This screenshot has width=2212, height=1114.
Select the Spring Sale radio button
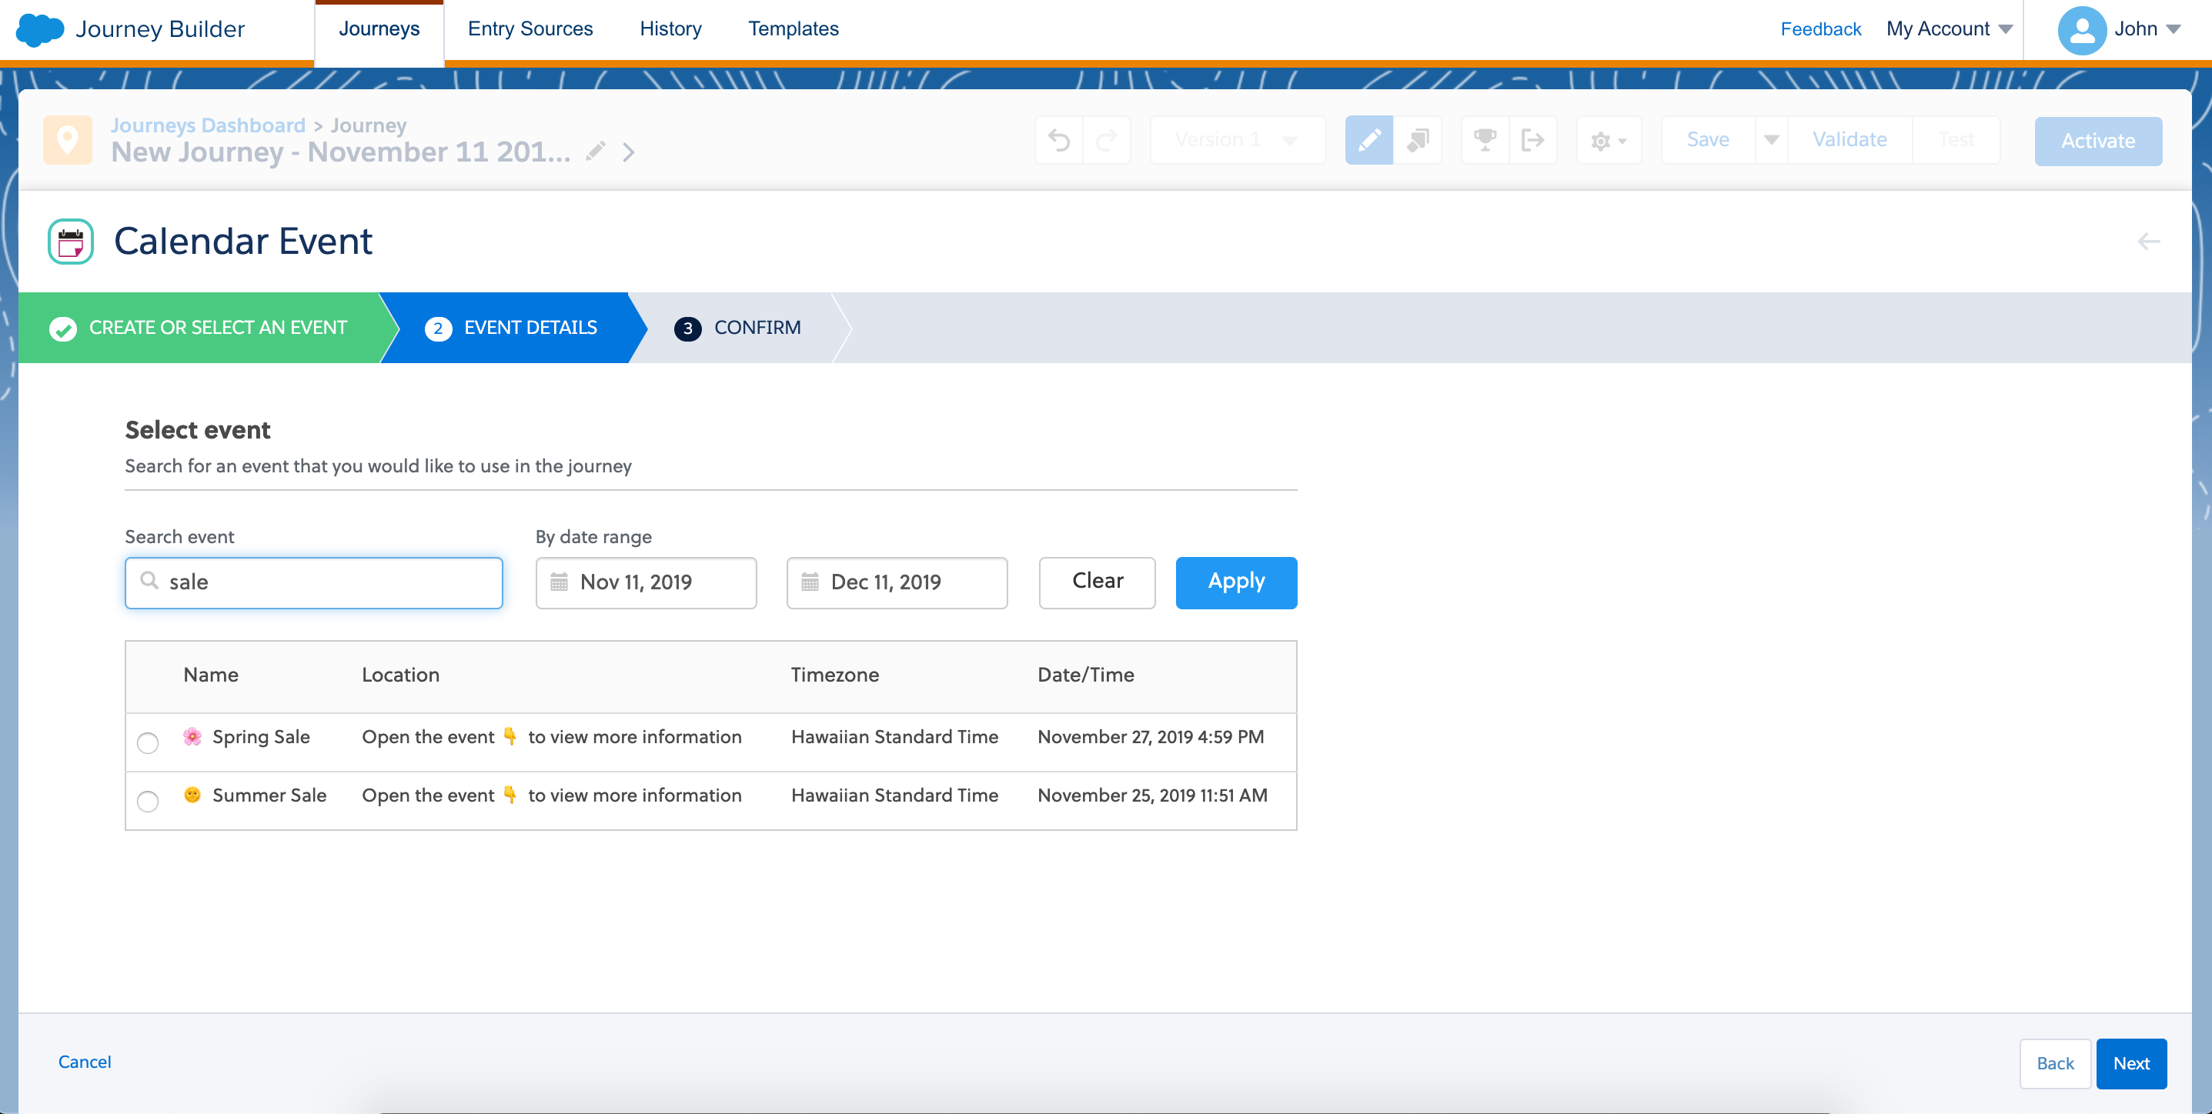point(146,738)
